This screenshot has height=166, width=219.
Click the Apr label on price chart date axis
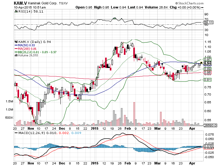(192, 128)
